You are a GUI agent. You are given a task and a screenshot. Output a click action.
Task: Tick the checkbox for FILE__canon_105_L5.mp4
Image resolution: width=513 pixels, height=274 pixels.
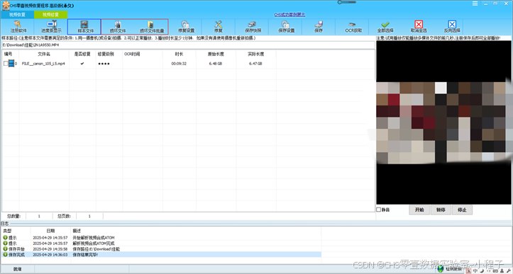(6, 63)
